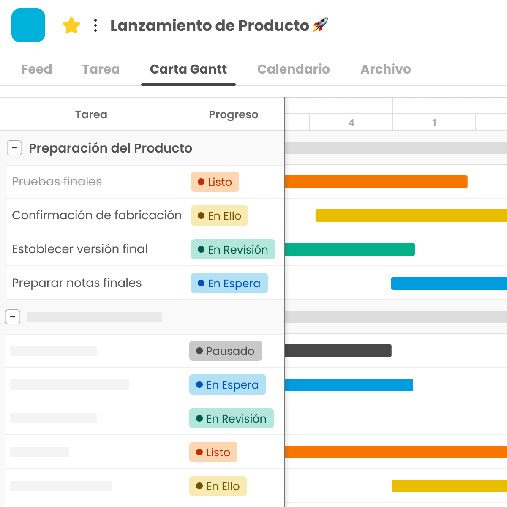
Task: Click the dark gray Pausado Gantt bar
Action: [338, 351]
